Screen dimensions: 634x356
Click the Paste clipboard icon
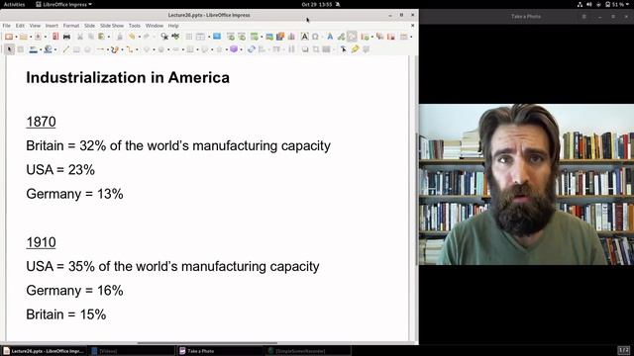click(101, 37)
